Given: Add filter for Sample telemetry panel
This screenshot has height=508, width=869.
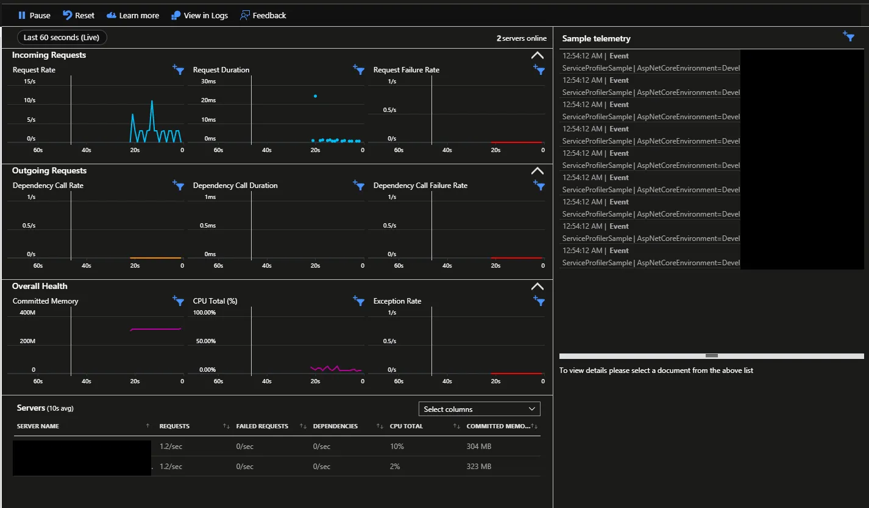Looking at the screenshot, I should pyautogui.click(x=848, y=37).
